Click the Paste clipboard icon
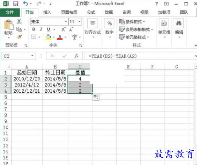This screenshot has width=197, height=165. (9, 25)
